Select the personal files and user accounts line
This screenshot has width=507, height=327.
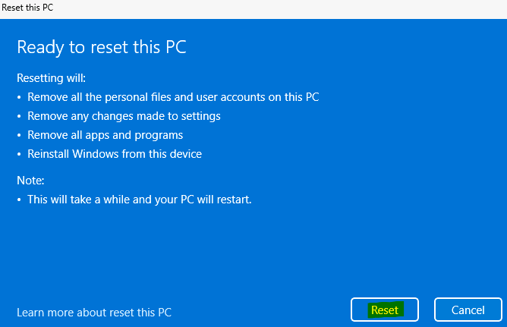click(173, 97)
